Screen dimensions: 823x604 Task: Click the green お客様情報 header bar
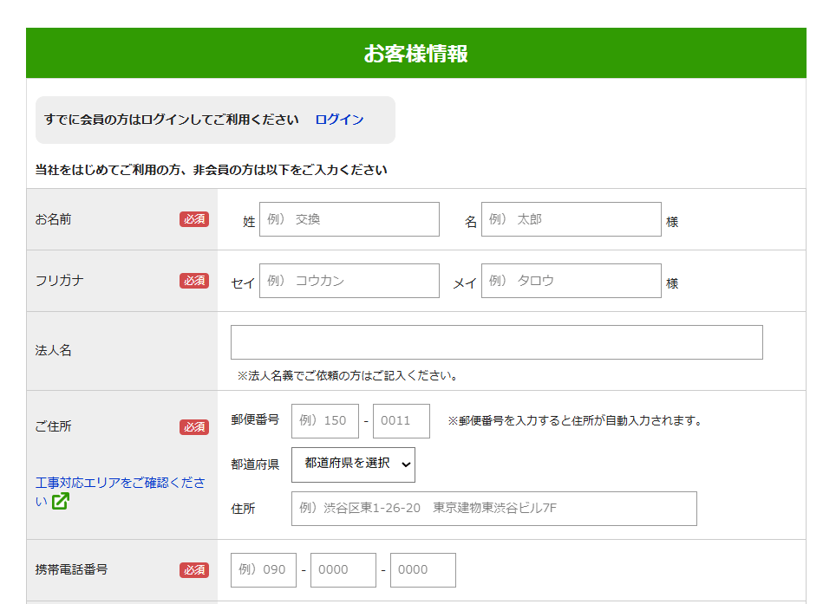coord(415,54)
